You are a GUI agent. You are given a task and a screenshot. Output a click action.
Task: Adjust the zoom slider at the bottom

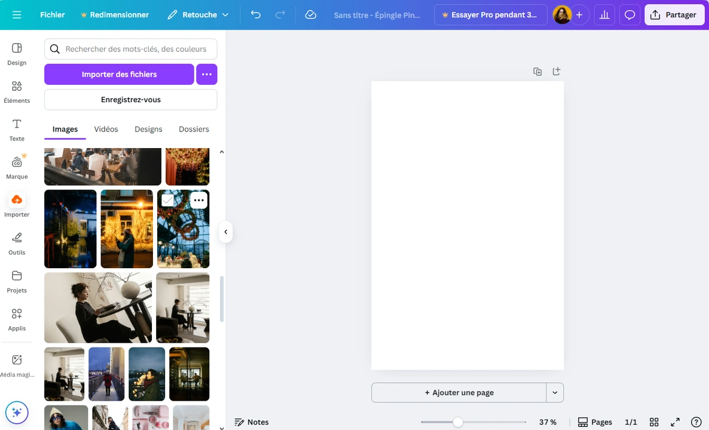click(x=458, y=422)
